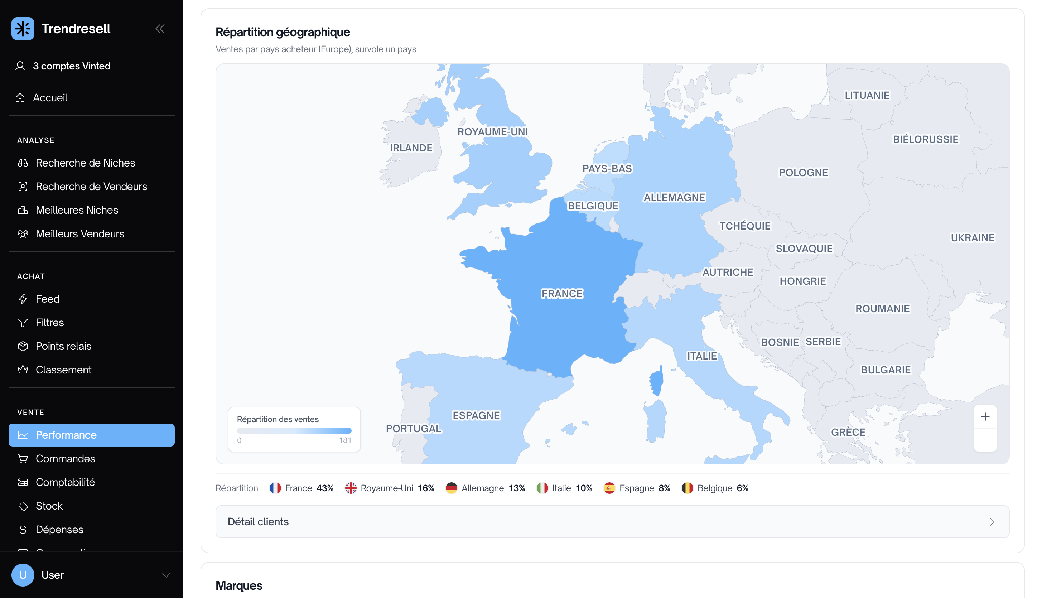
Task: Collapse the sidebar with the double chevron
Action: point(160,29)
